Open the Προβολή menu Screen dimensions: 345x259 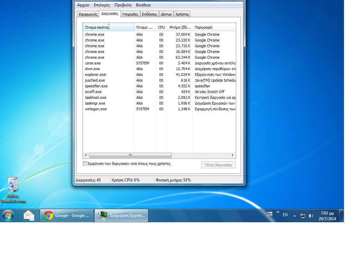[123, 5]
